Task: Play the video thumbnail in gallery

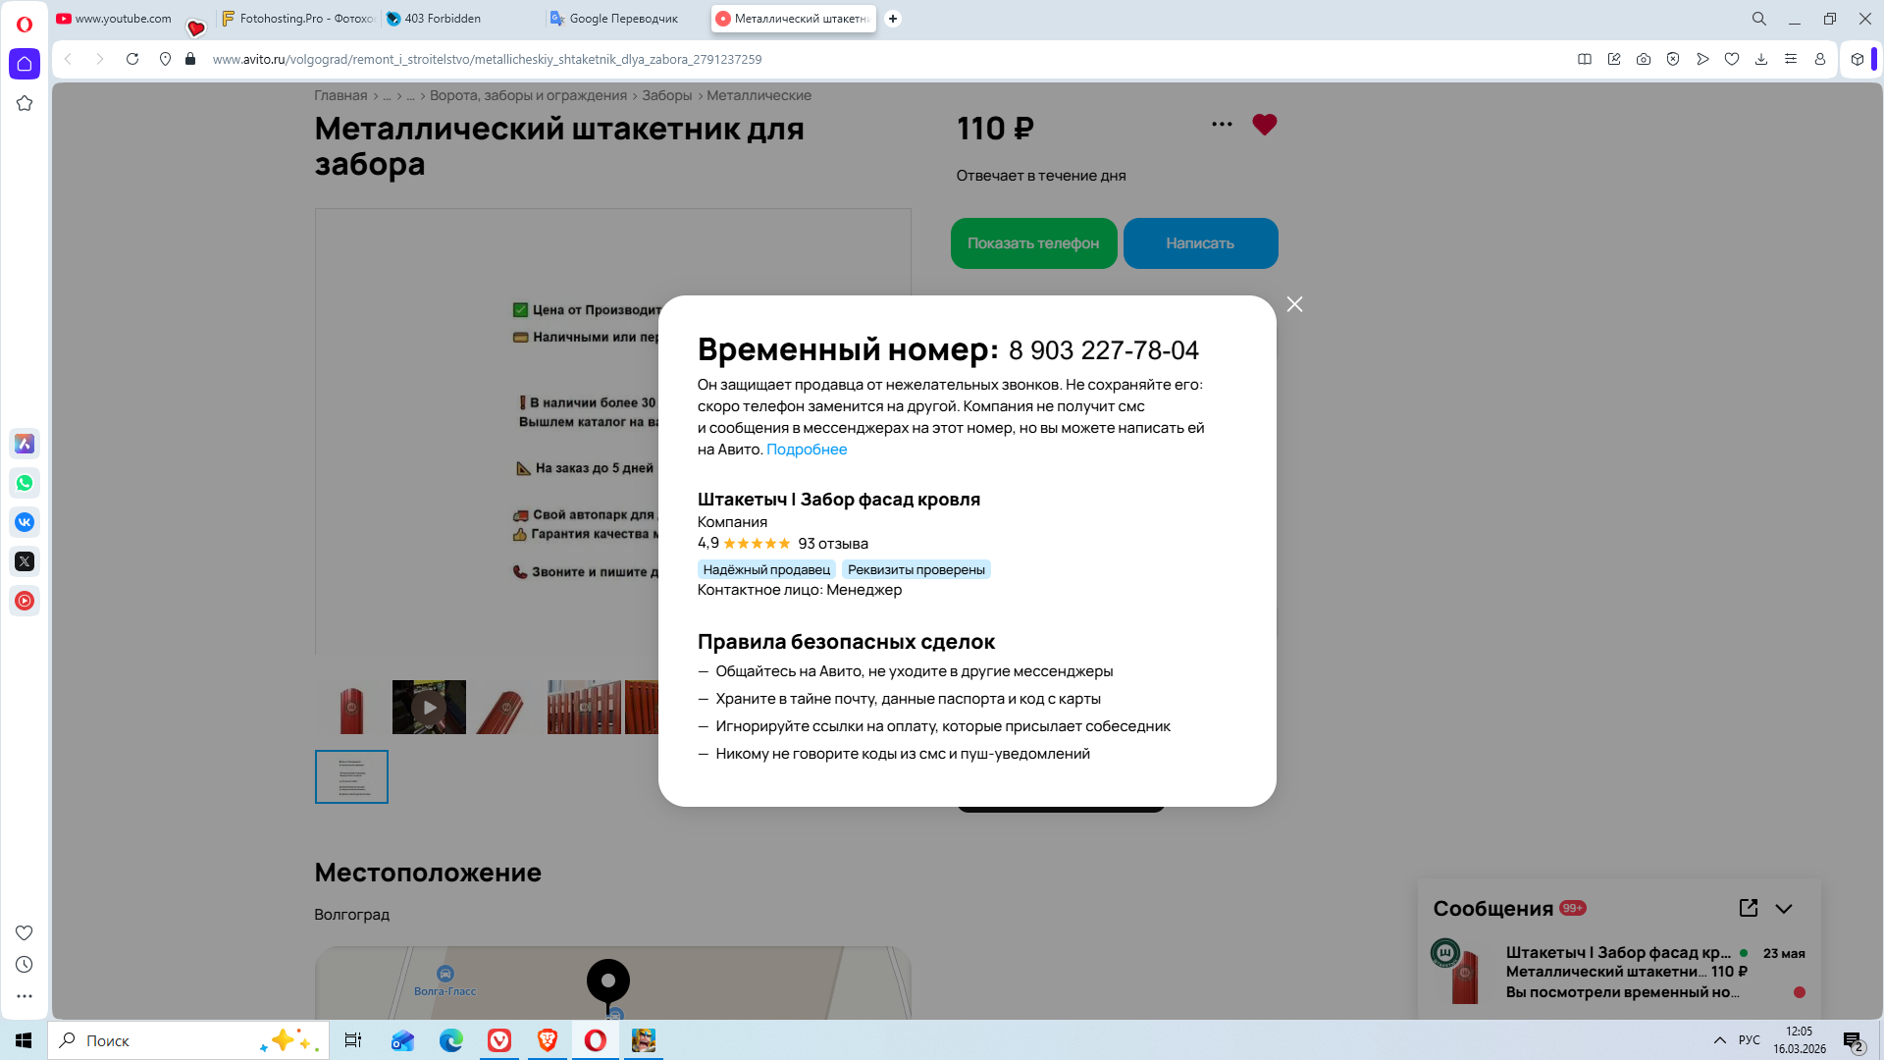Action: tap(429, 707)
